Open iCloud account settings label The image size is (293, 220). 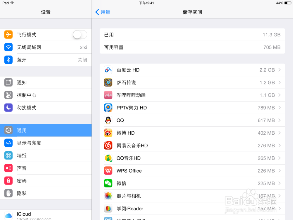click(x=24, y=214)
